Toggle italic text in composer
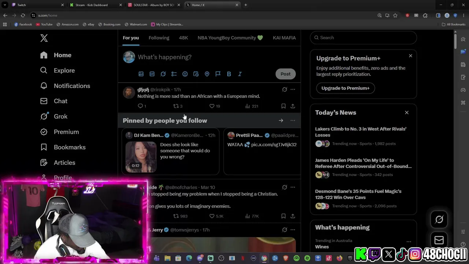This screenshot has width=469, height=264. (x=240, y=74)
